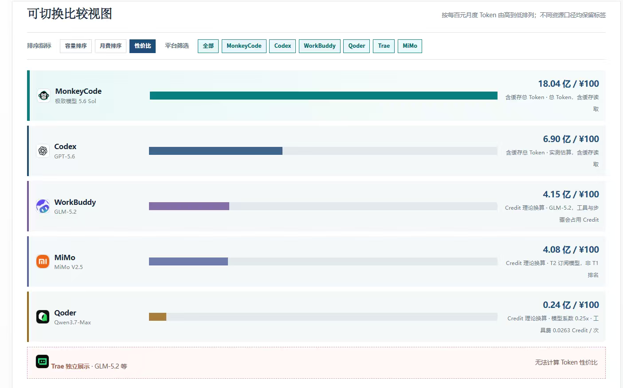Filter by MiMo platform

[410, 46]
